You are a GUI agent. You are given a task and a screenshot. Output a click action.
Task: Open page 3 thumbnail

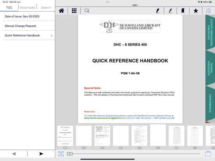(102, 136)
